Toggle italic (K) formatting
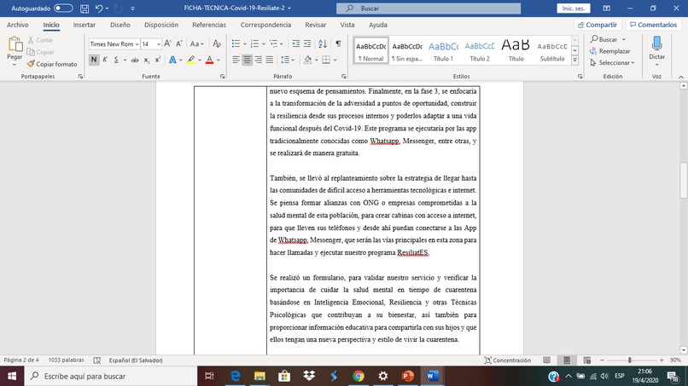The height and width of the screenshot is (386, 688). [105, 60]
